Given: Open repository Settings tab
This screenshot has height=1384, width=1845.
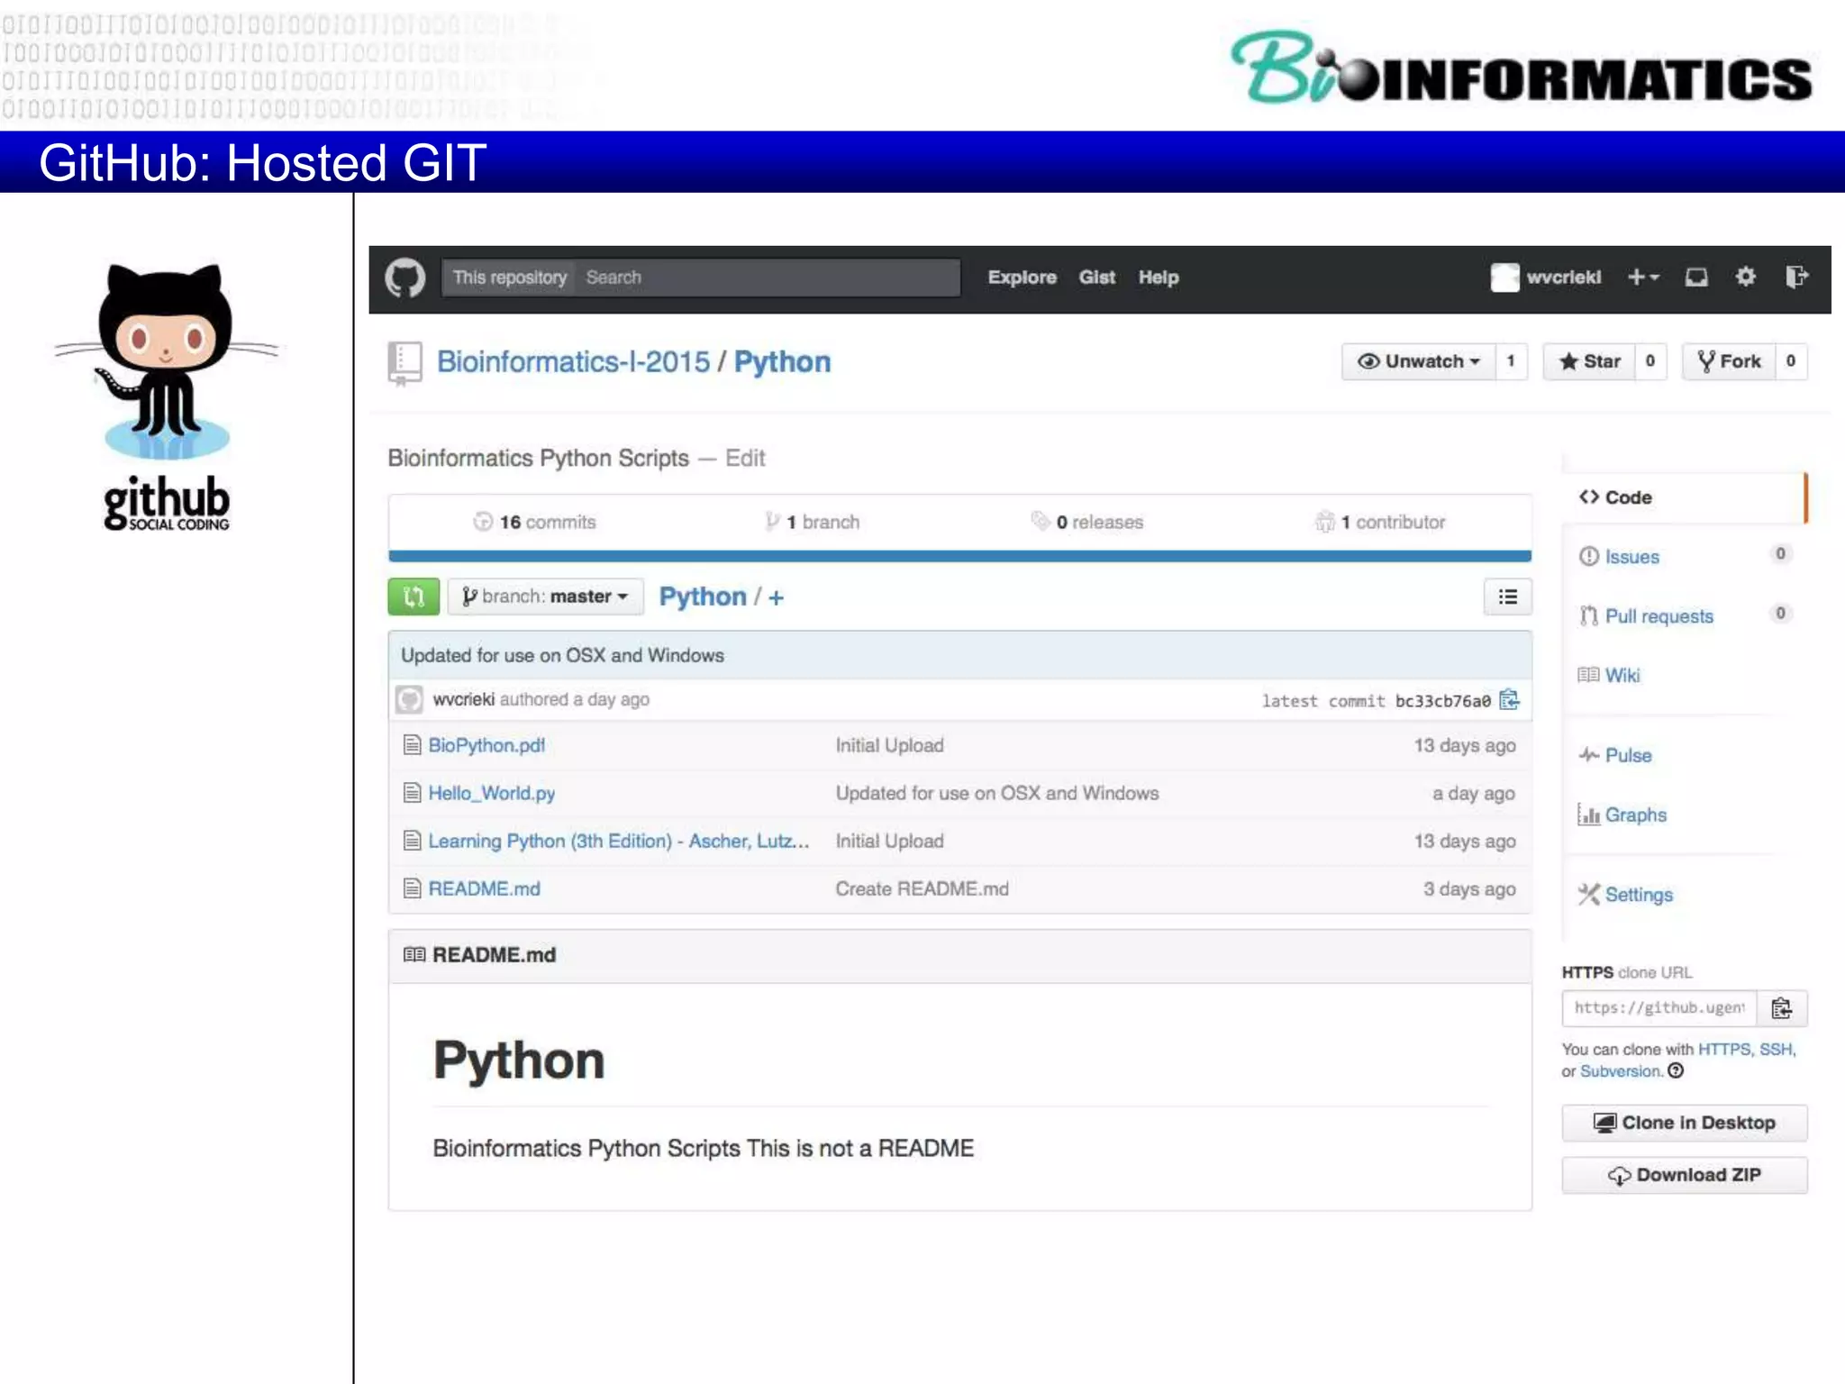Looking at the screenshot, I should coord(1625,895).
